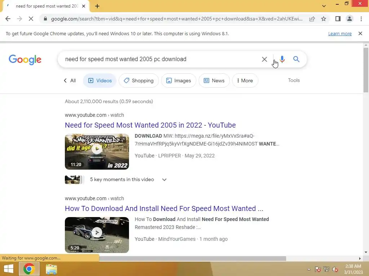Viewport: 369px width, 276px height.
Task: Open volume tray icon
Action: tap(335, 269)
